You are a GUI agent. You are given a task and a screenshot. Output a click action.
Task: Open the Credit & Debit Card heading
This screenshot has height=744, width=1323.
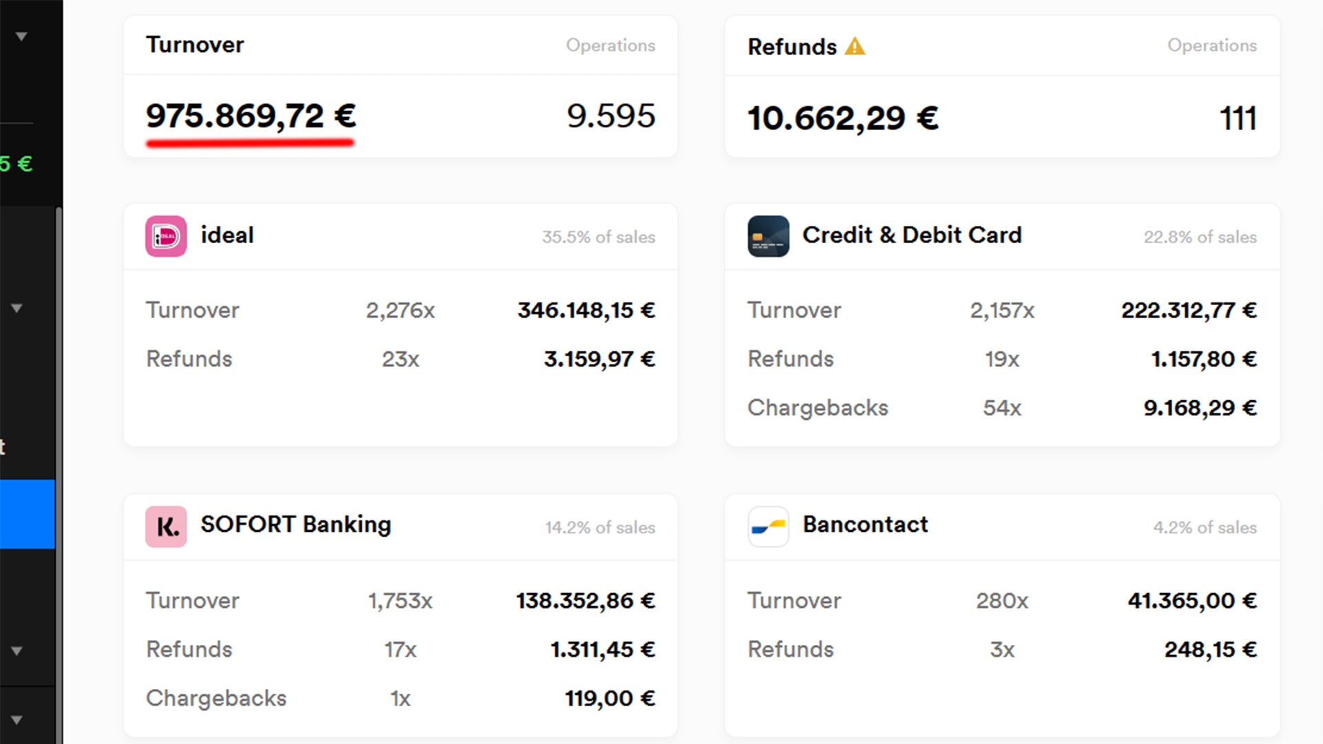pos(912,236)
